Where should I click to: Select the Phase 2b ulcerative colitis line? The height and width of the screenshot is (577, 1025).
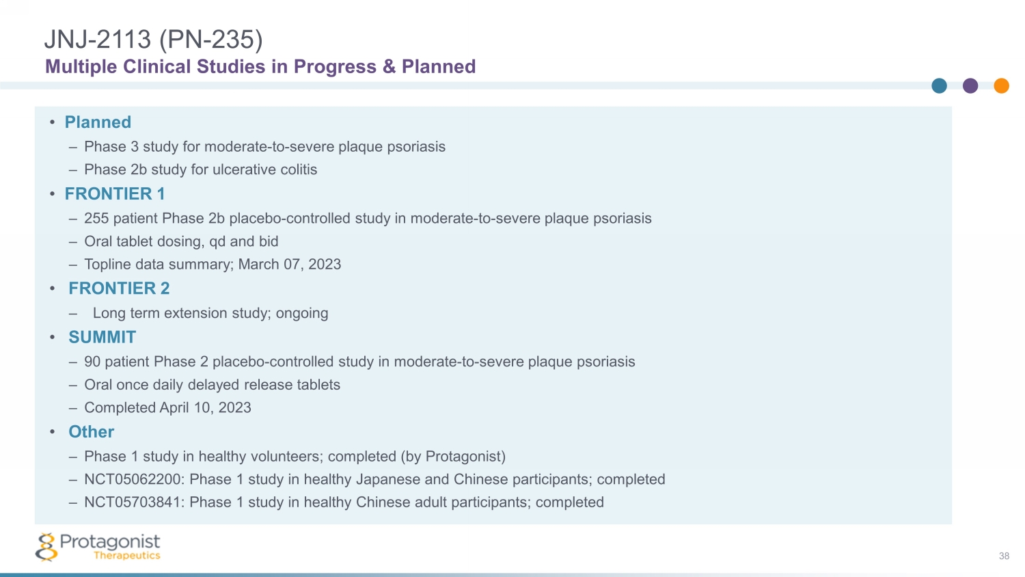(200, 170)
